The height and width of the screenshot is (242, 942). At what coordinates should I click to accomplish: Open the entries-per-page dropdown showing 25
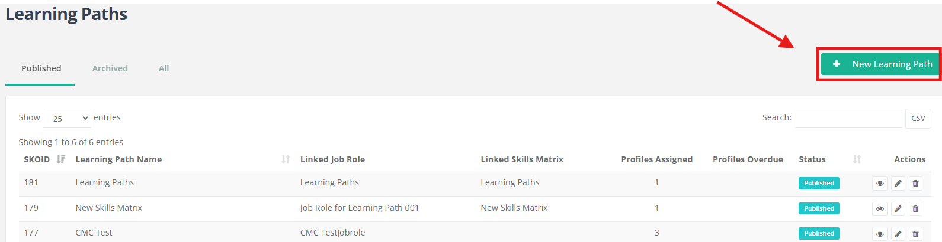(x=67, y=119)
